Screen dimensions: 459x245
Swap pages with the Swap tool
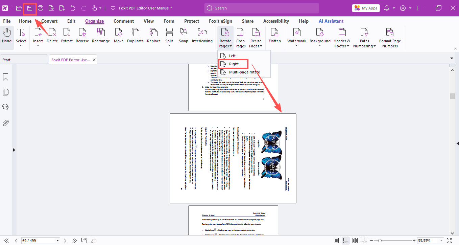tap(184, 36)
